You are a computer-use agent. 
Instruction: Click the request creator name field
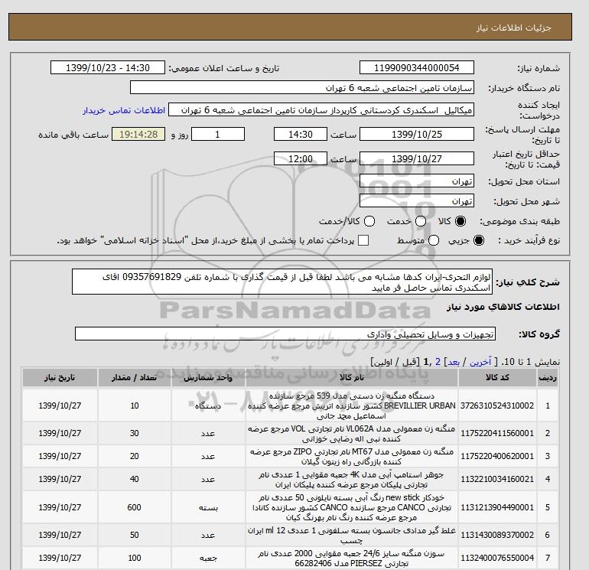[321, 109]
